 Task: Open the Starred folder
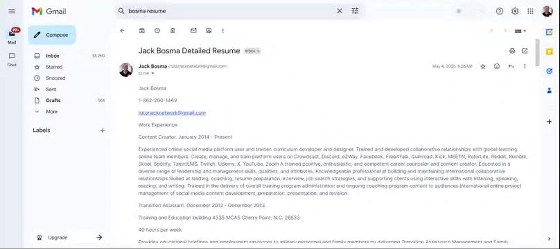(x=54, y=67)
